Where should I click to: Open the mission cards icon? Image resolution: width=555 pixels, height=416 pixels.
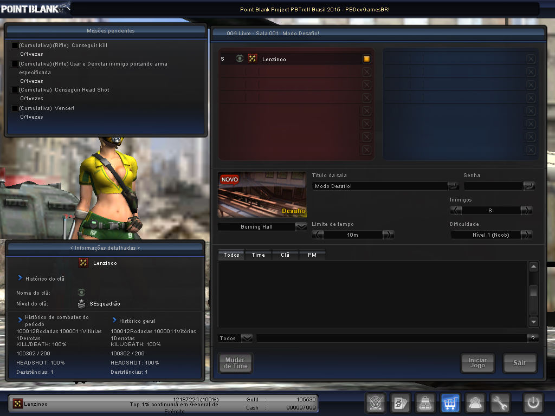pos(401,403)
